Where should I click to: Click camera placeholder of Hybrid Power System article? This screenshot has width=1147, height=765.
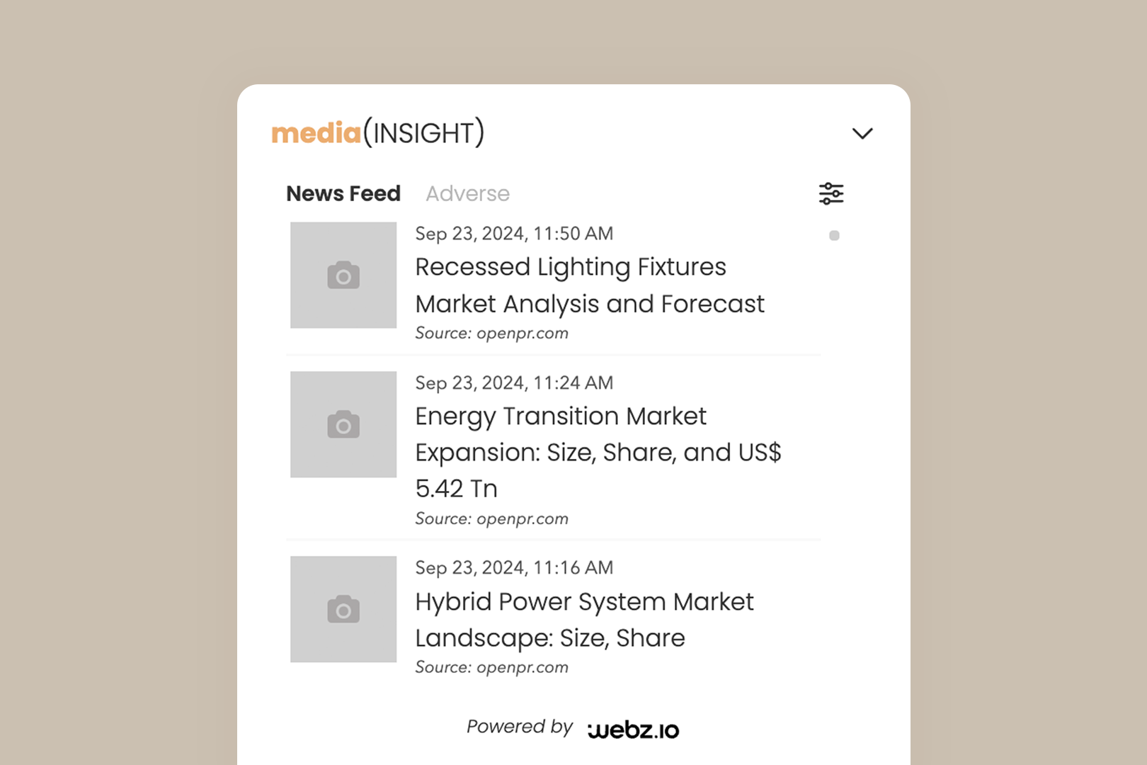point(343,609)
